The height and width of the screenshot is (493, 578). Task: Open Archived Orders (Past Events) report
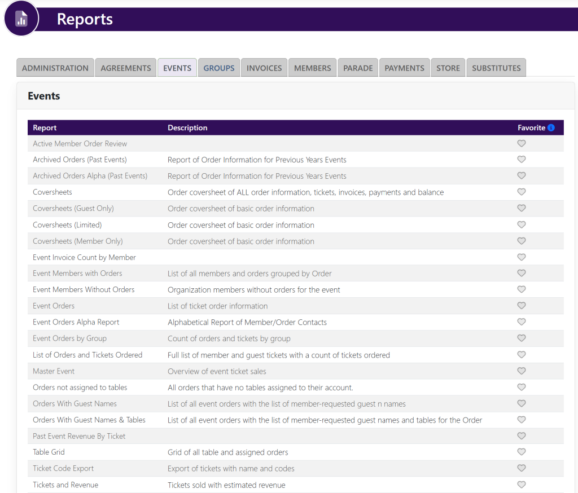(x=80, y=160)
